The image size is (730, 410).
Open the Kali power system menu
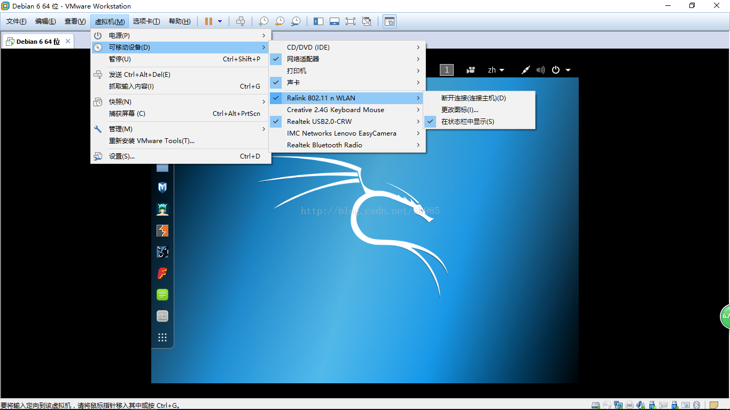coord(561,70)
